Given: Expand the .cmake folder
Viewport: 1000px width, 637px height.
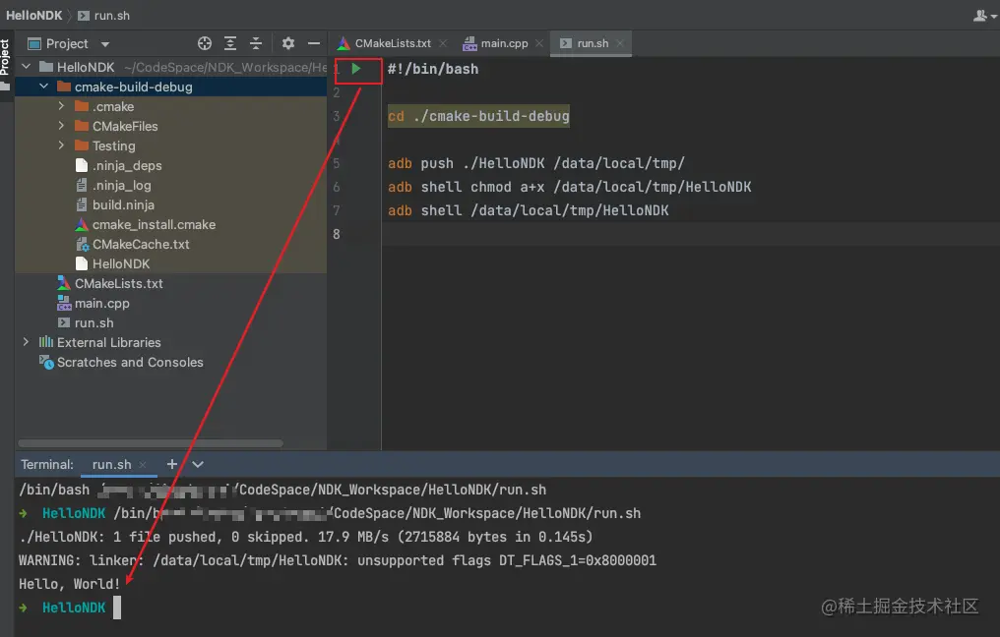Looking at the screenshot, I should [x=62, y=106].
